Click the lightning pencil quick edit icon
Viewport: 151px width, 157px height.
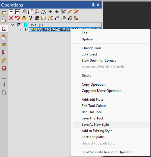76,12
